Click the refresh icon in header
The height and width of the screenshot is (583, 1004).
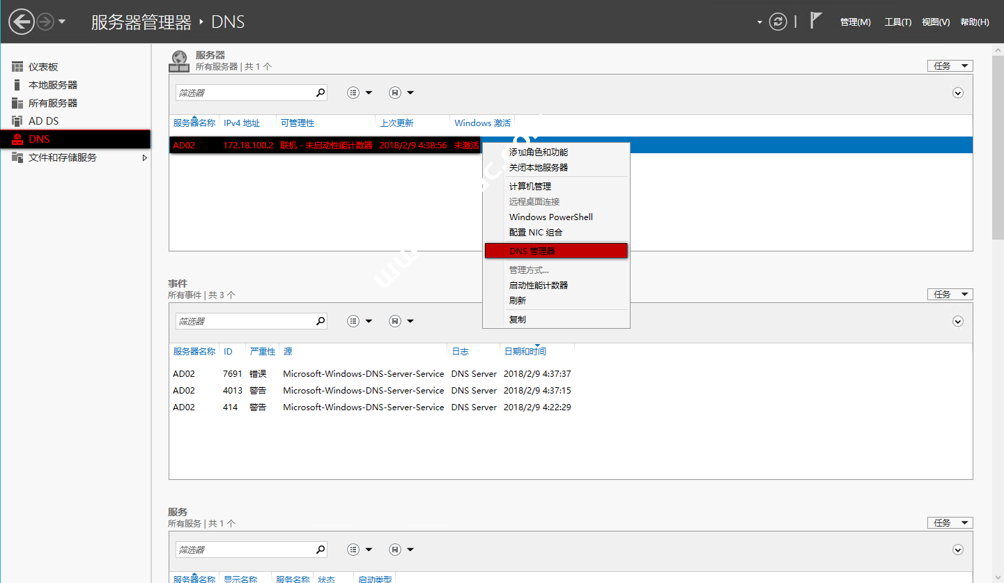coord(778,22)
